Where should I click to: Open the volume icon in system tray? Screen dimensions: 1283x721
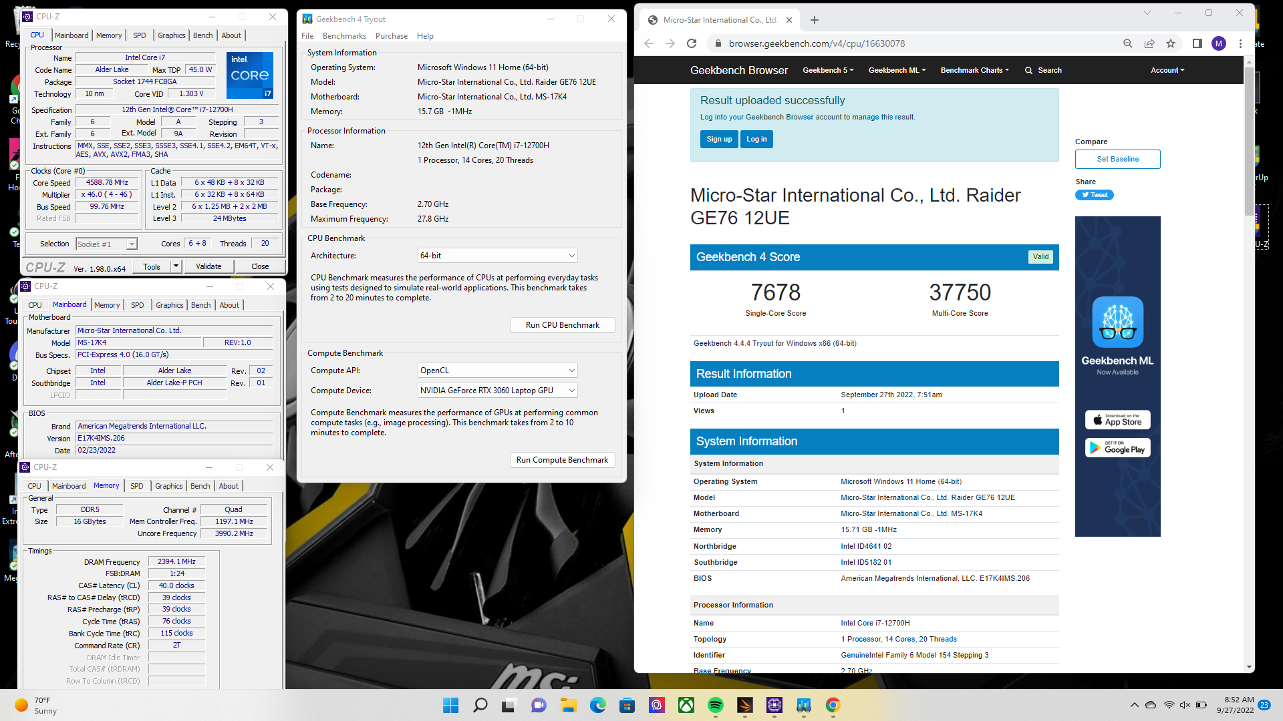pyautogui.click(x=1185, y=705)
